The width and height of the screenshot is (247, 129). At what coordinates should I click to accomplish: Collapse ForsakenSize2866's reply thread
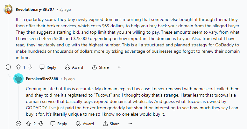19,124
